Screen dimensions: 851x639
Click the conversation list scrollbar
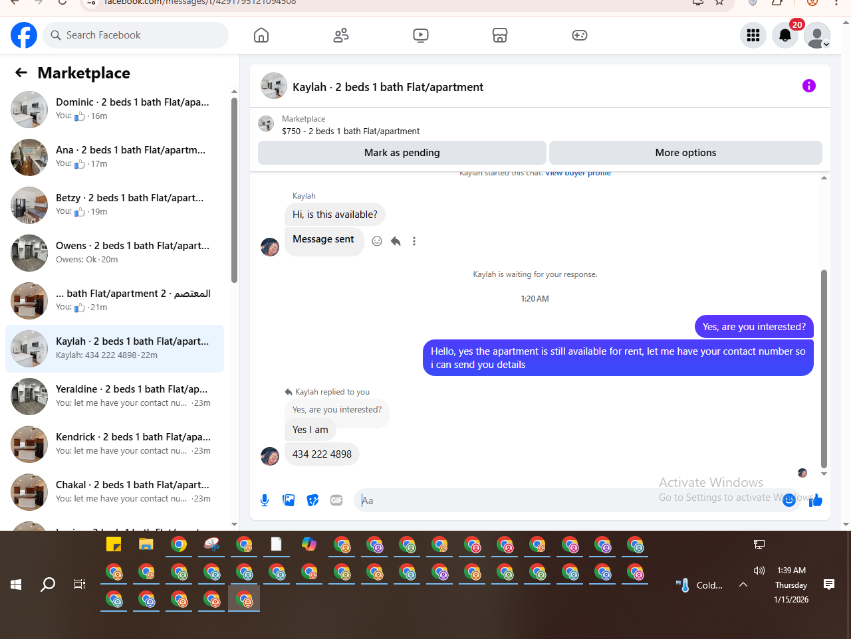point(234,189)
